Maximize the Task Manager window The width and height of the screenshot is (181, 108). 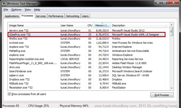164,2
